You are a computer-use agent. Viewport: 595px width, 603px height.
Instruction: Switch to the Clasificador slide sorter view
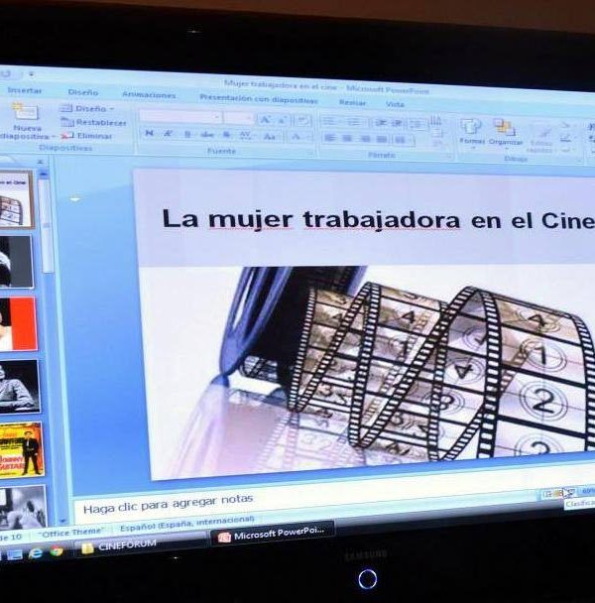pos(558,493)
